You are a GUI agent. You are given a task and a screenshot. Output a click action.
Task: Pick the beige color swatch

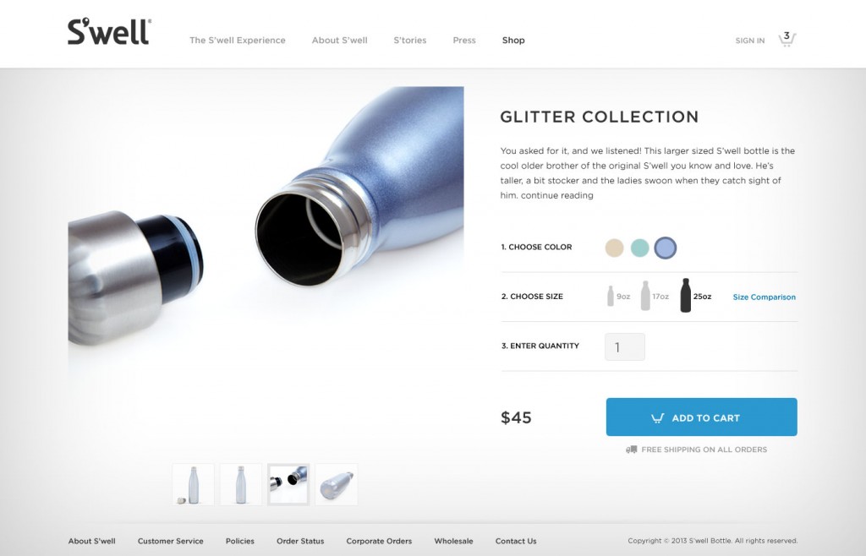614,248
